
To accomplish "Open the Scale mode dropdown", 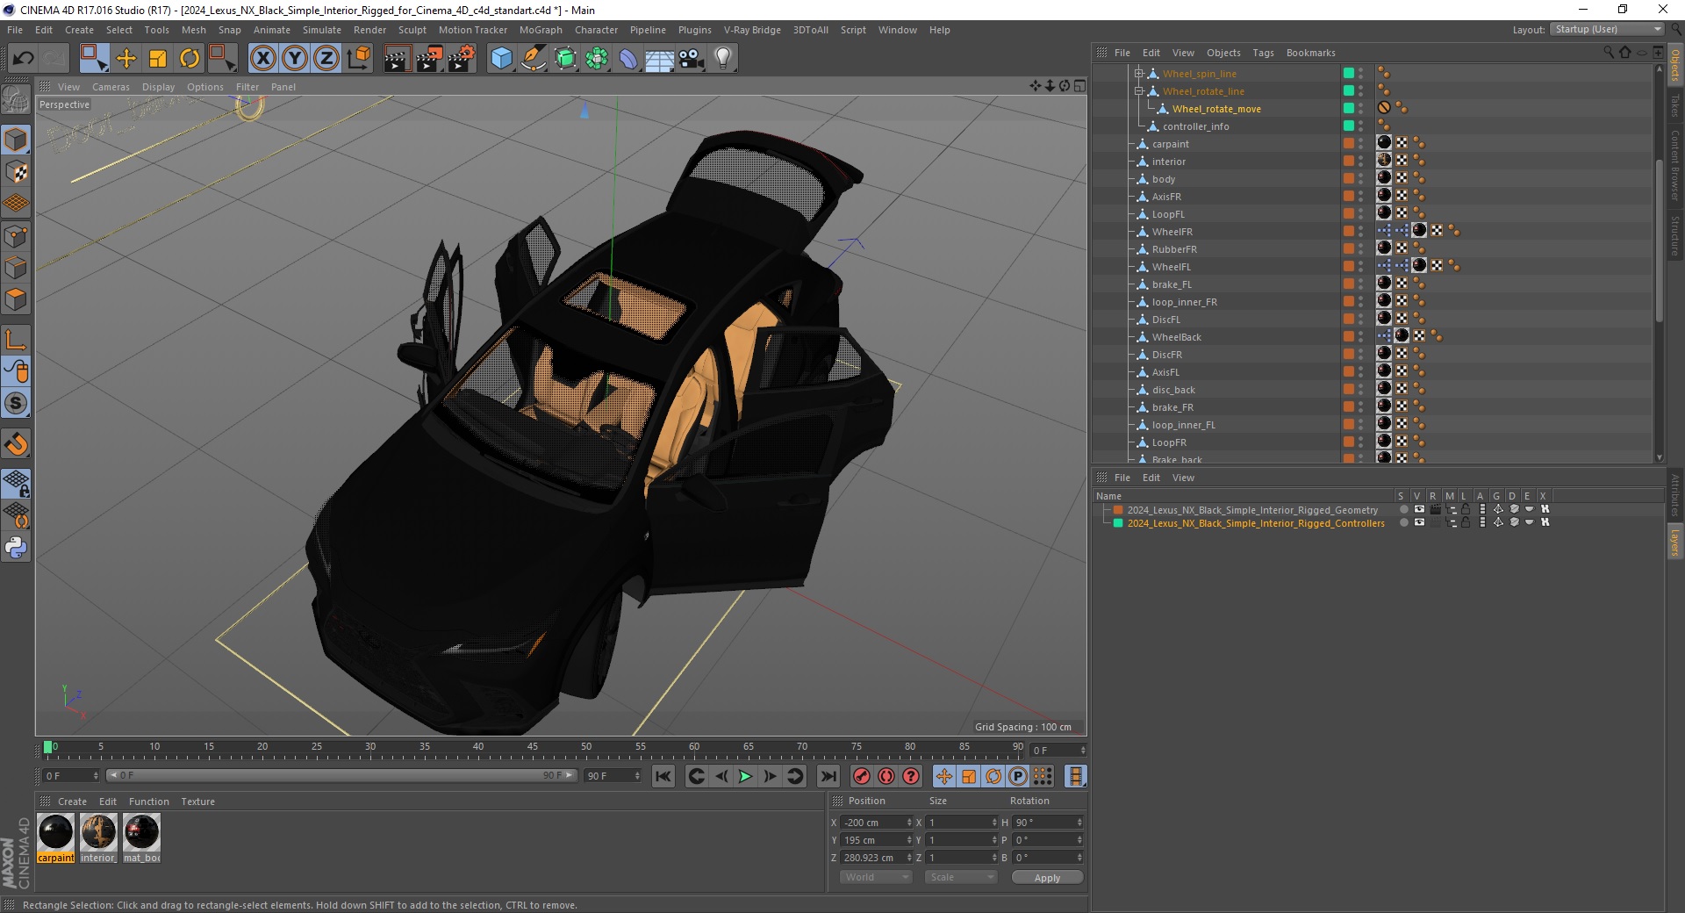I will (961, 877).
